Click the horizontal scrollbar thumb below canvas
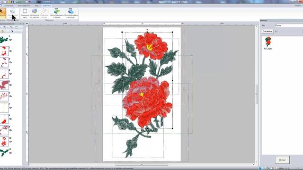This screenshot has width=303, height=170. [142, 165]
